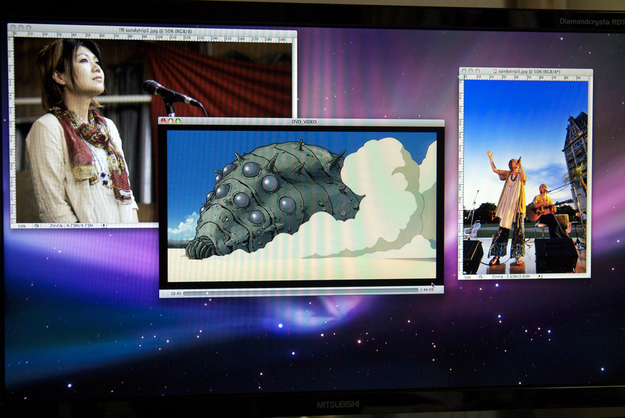625x418 pixels.
Task: Click the resize grip of the sandytrip3.jpg window
Action: click(588, 275)
